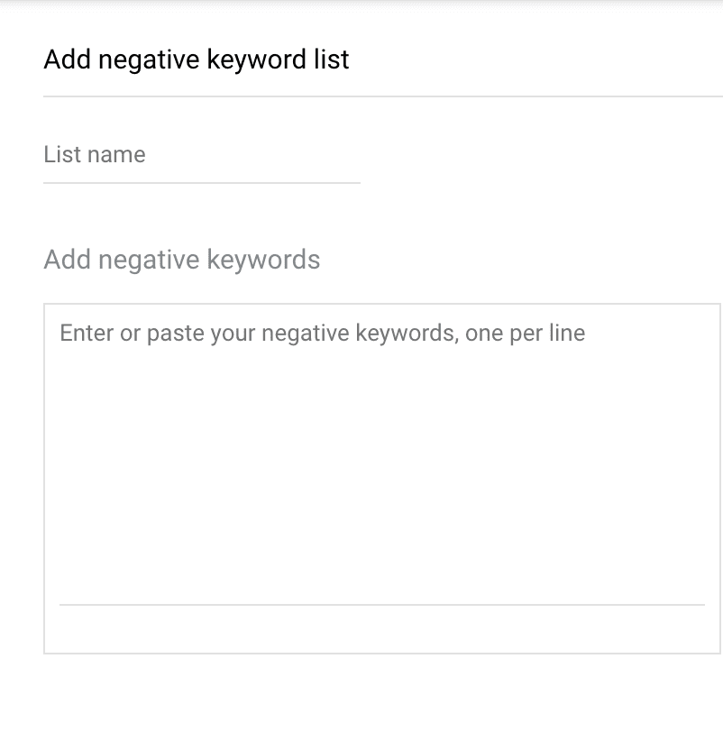Viewport: 723px width, 741px height.
Task: Click the Add negative keywords label
Action: (x=182, y=260)
